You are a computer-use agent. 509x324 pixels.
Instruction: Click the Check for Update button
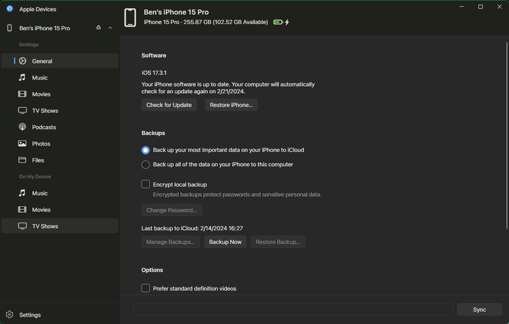tap(169, 105)
